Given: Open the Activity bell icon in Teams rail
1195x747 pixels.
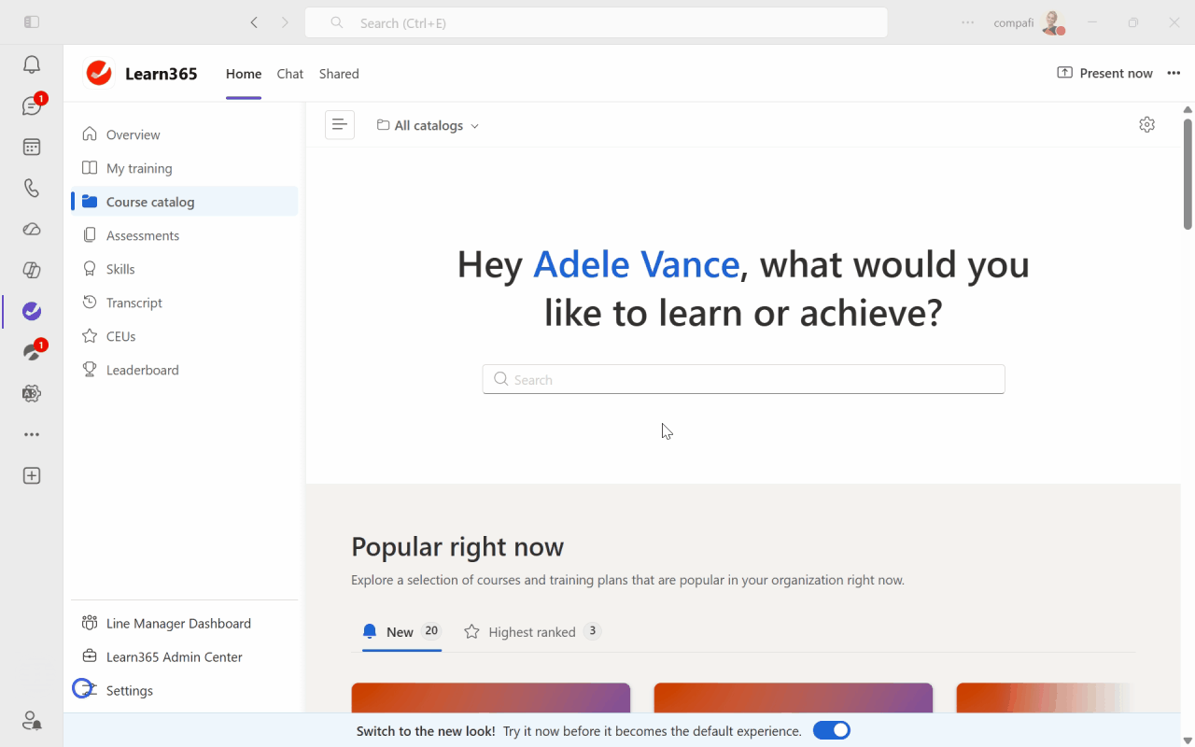Looking at the screenshot, I should (x=32, y=64).
